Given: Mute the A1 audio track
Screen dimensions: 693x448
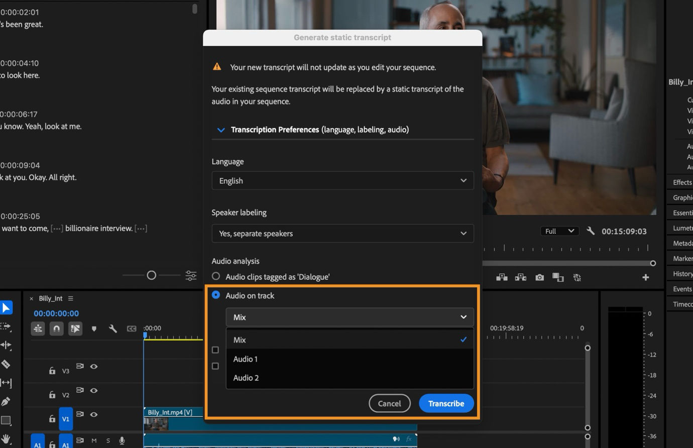Looking at the screenshot, I should (93, 440).
